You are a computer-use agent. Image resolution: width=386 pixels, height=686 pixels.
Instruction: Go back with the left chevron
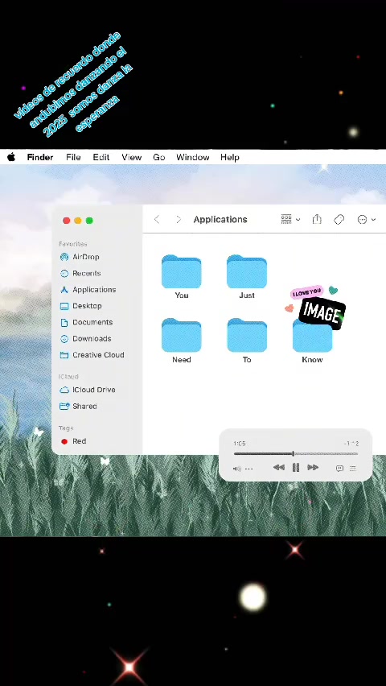click(157, 219)
